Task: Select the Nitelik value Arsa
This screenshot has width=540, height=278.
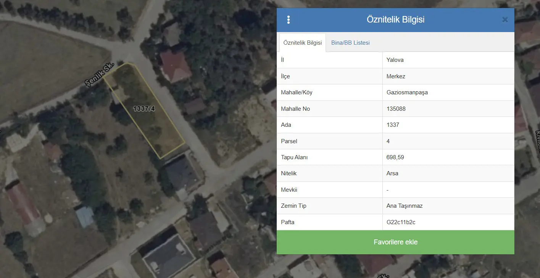Action: coord(392,173)
